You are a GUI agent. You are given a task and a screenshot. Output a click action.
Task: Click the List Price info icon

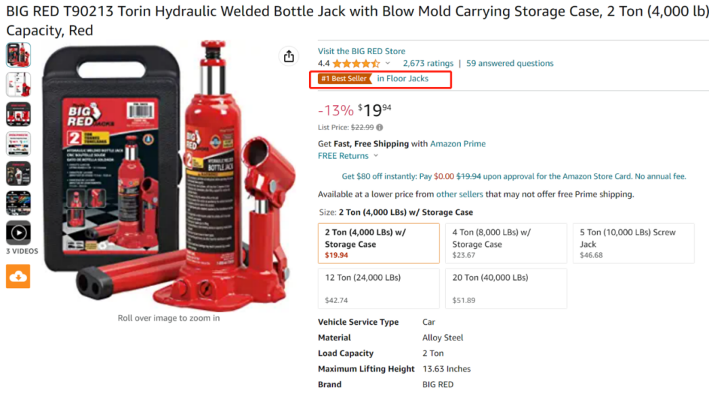[x=380, y=127]
